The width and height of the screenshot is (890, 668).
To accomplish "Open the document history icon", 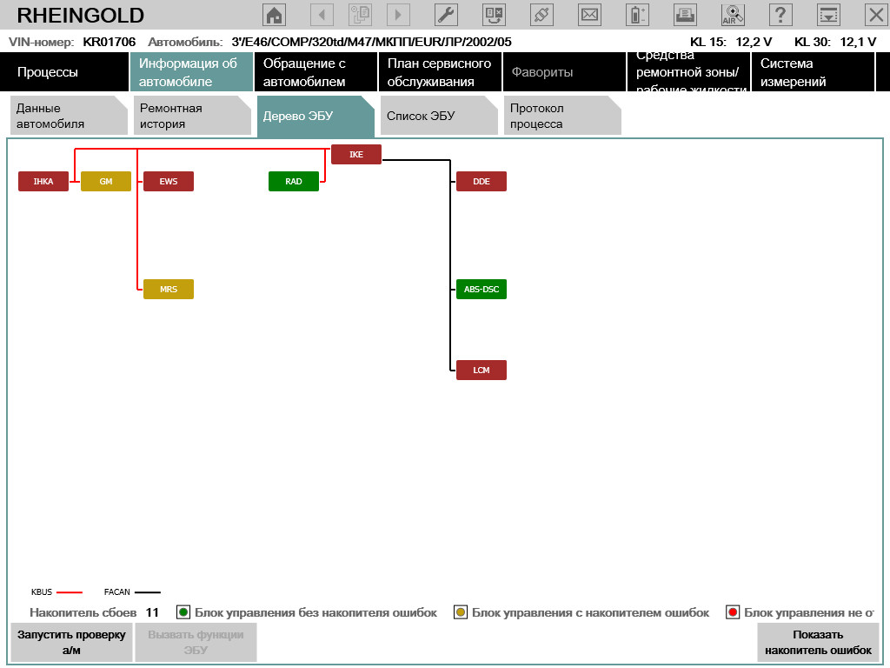I will (360, 15).
